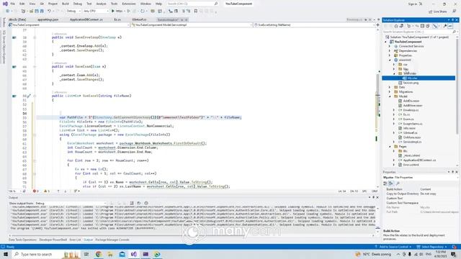Select favicon.png in Solution Explorer
The image size is (461, 259).
point(411,83)
